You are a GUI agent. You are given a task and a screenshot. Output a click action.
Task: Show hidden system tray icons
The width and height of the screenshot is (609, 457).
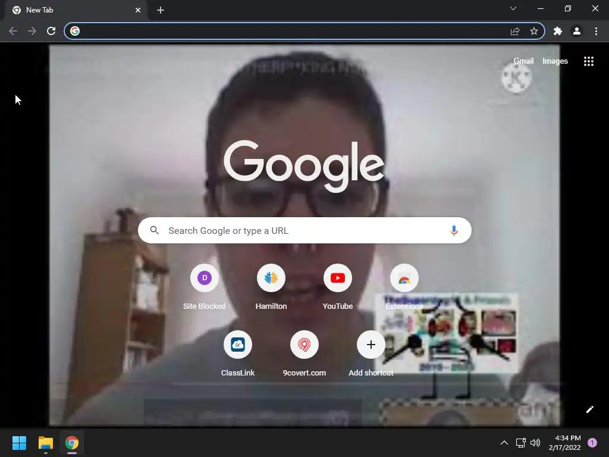tap(504, 443)
